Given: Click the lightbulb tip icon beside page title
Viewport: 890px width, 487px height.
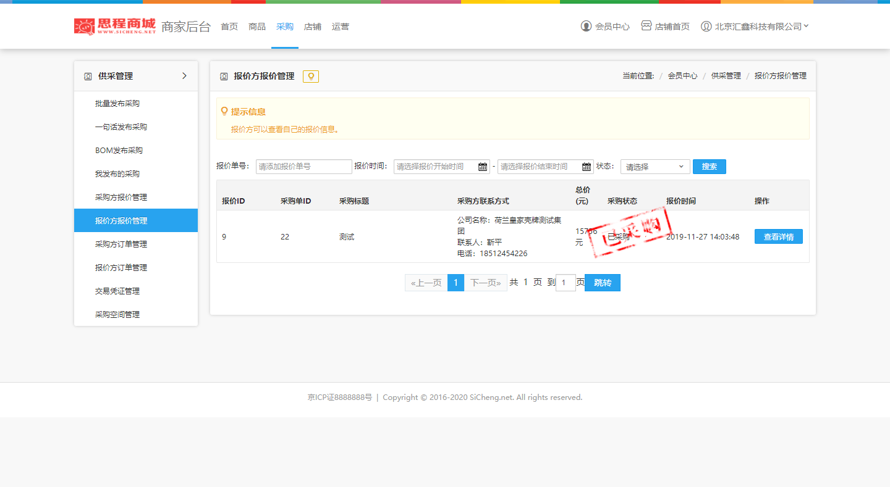Looking at the screenshot, I should [311, 77].
